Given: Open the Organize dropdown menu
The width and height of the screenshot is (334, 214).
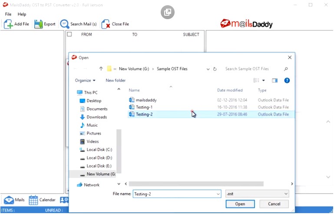Looking at the screenshot, I should [x=85, y=80].
